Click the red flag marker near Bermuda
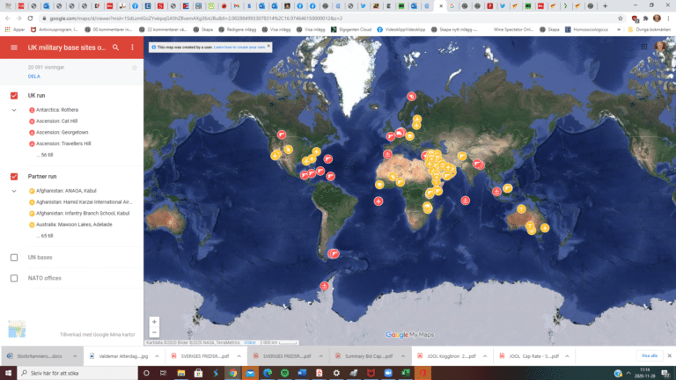The height and width of the screenshot is (380, 676). 328,159
